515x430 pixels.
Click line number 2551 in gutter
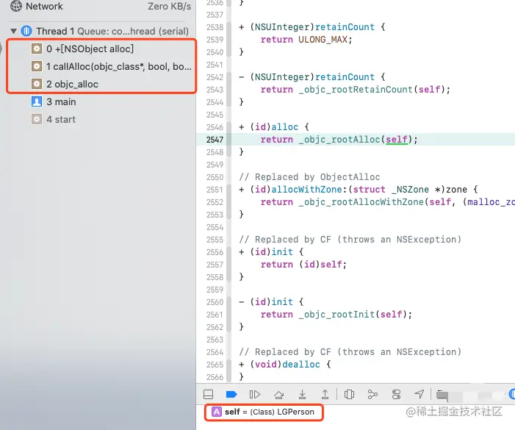pyautogui.click(x=215, y=190)
